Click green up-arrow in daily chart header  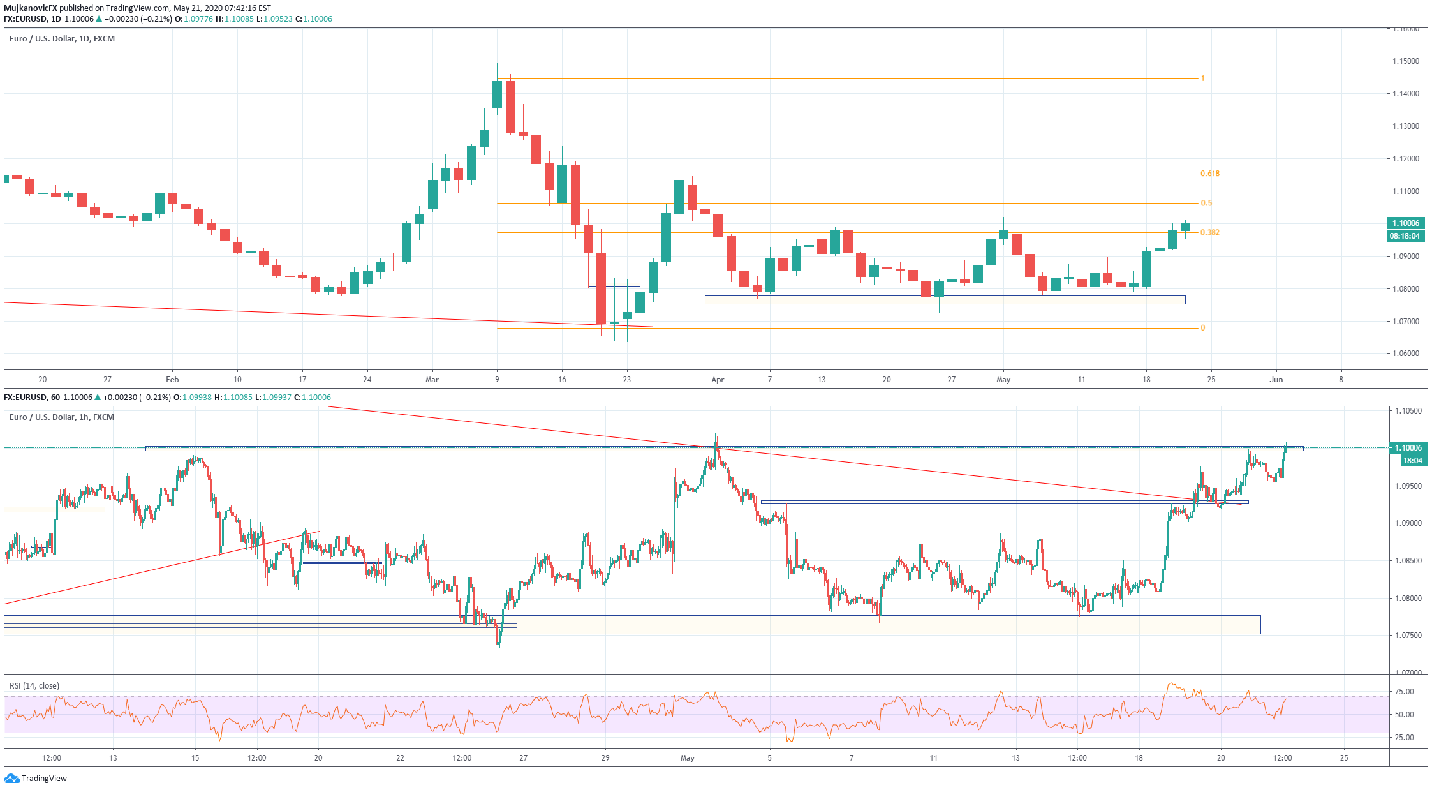pos(99,19)
